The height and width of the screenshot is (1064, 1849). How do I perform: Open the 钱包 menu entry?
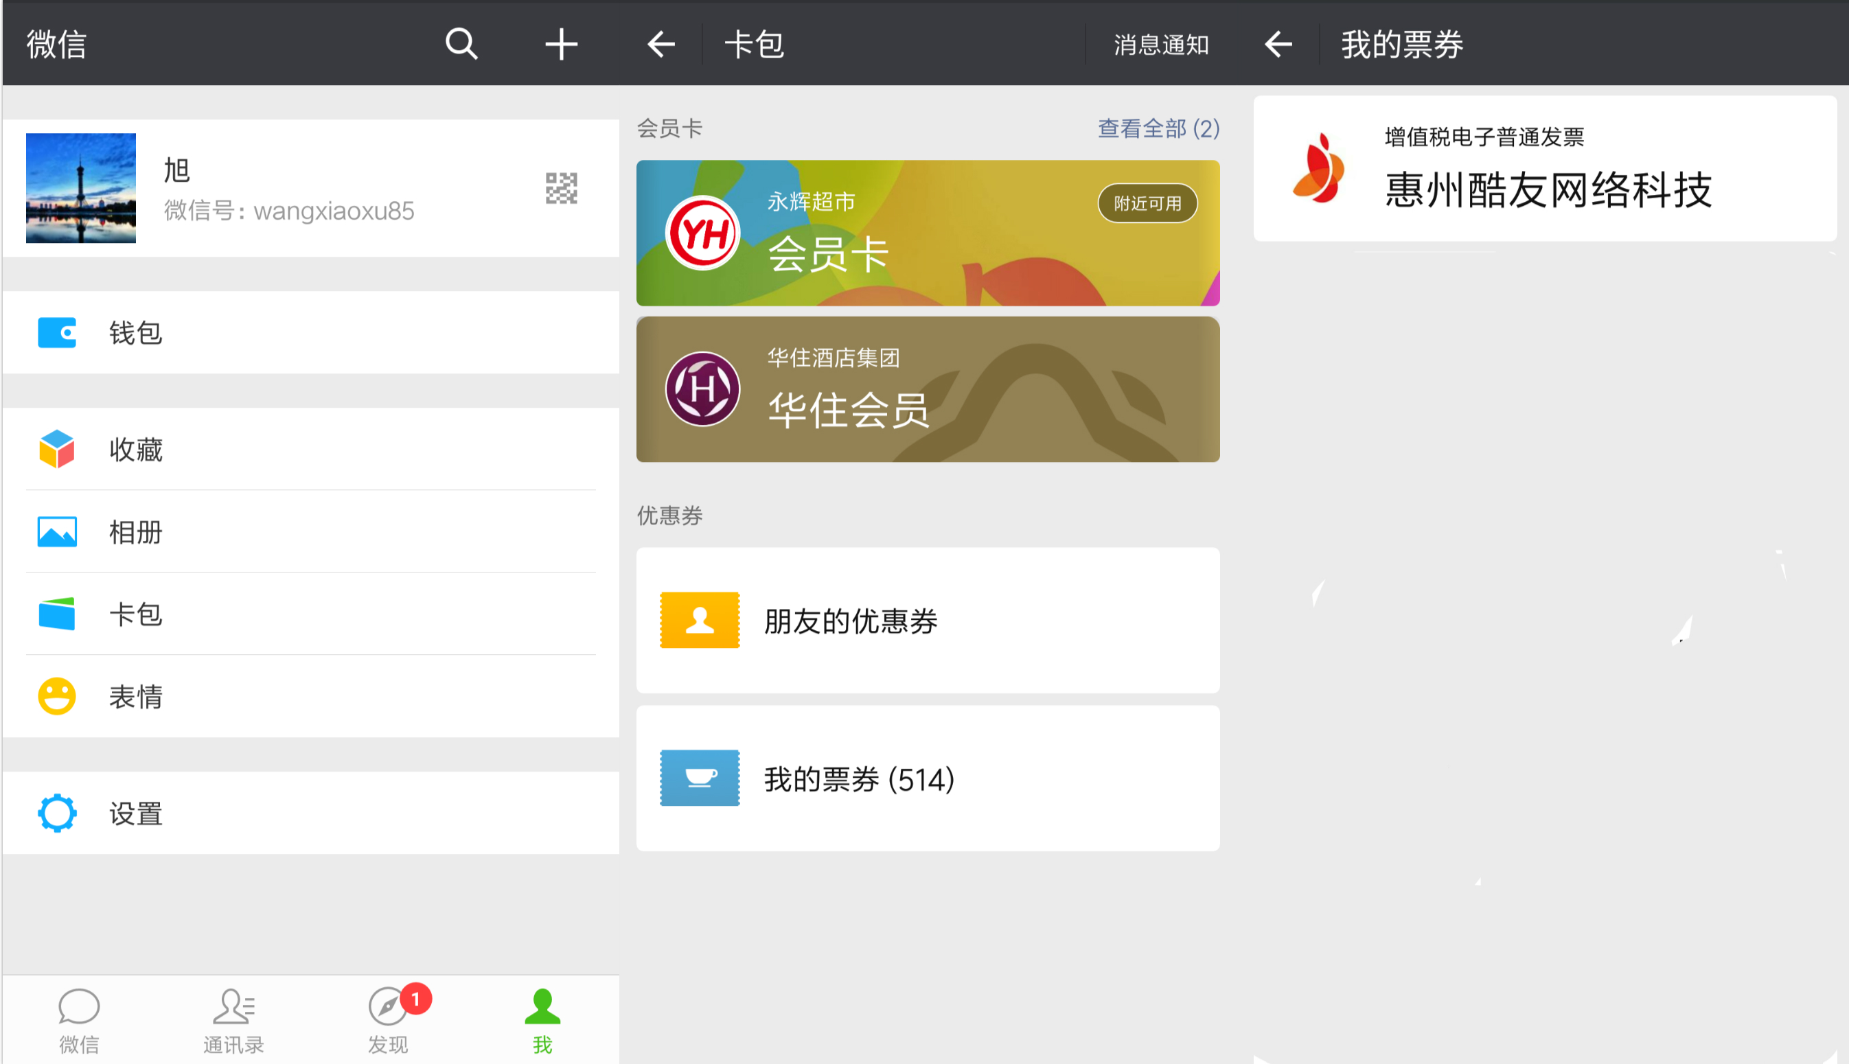tap(311, 333)
